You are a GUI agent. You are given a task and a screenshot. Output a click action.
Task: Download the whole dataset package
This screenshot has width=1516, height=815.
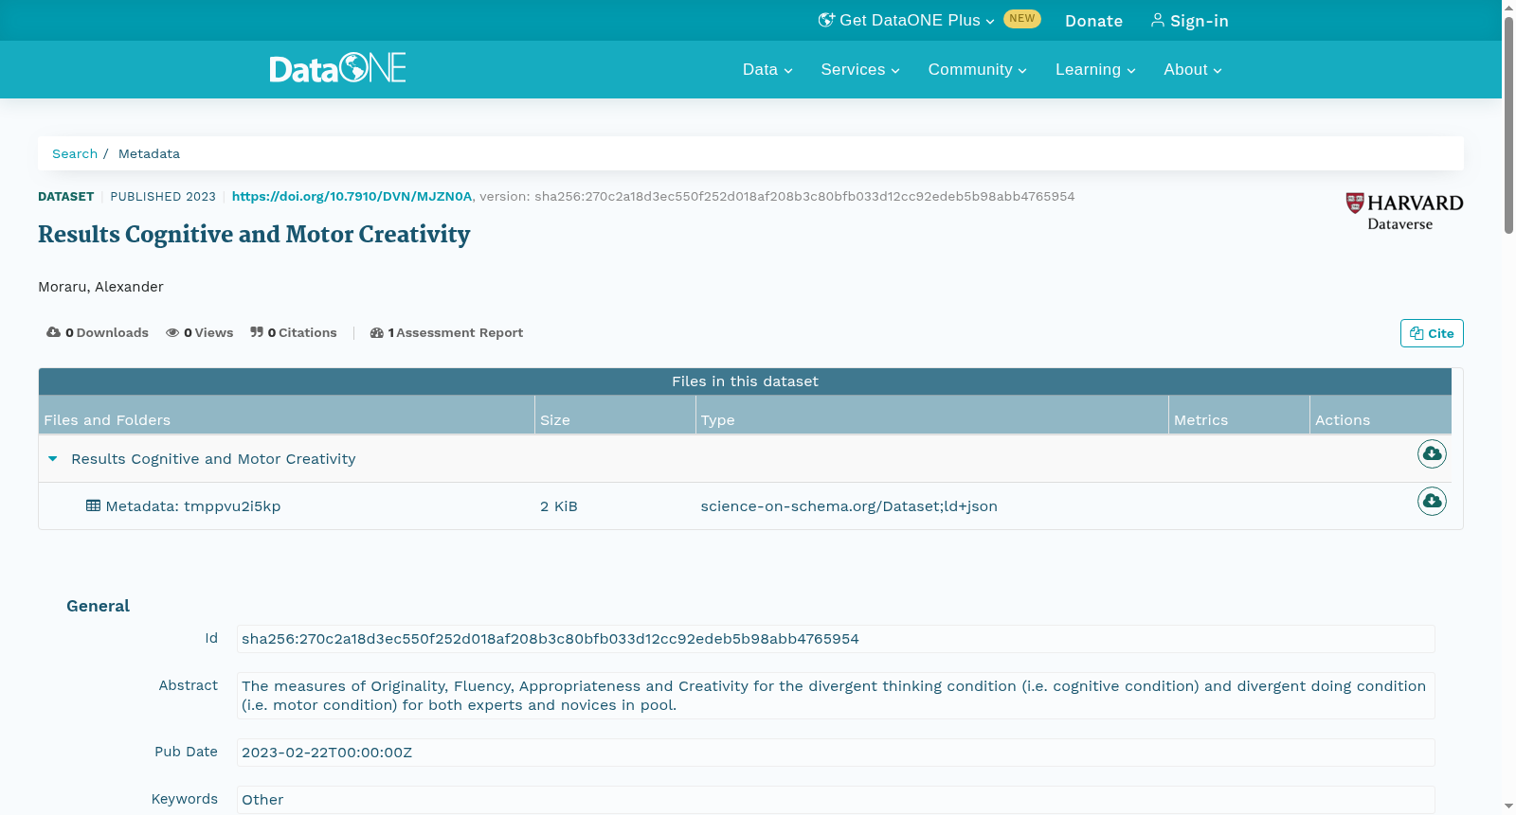1432,454
